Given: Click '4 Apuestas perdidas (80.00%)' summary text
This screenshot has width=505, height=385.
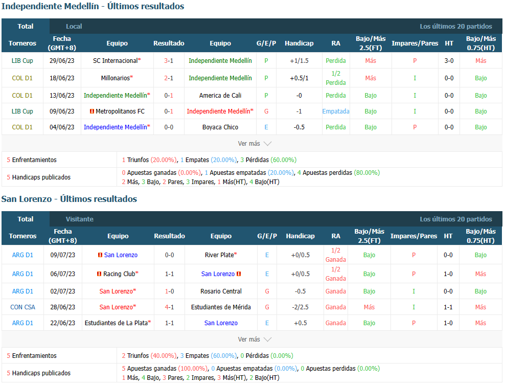Looking at the screenshot, I should point(338,173).
